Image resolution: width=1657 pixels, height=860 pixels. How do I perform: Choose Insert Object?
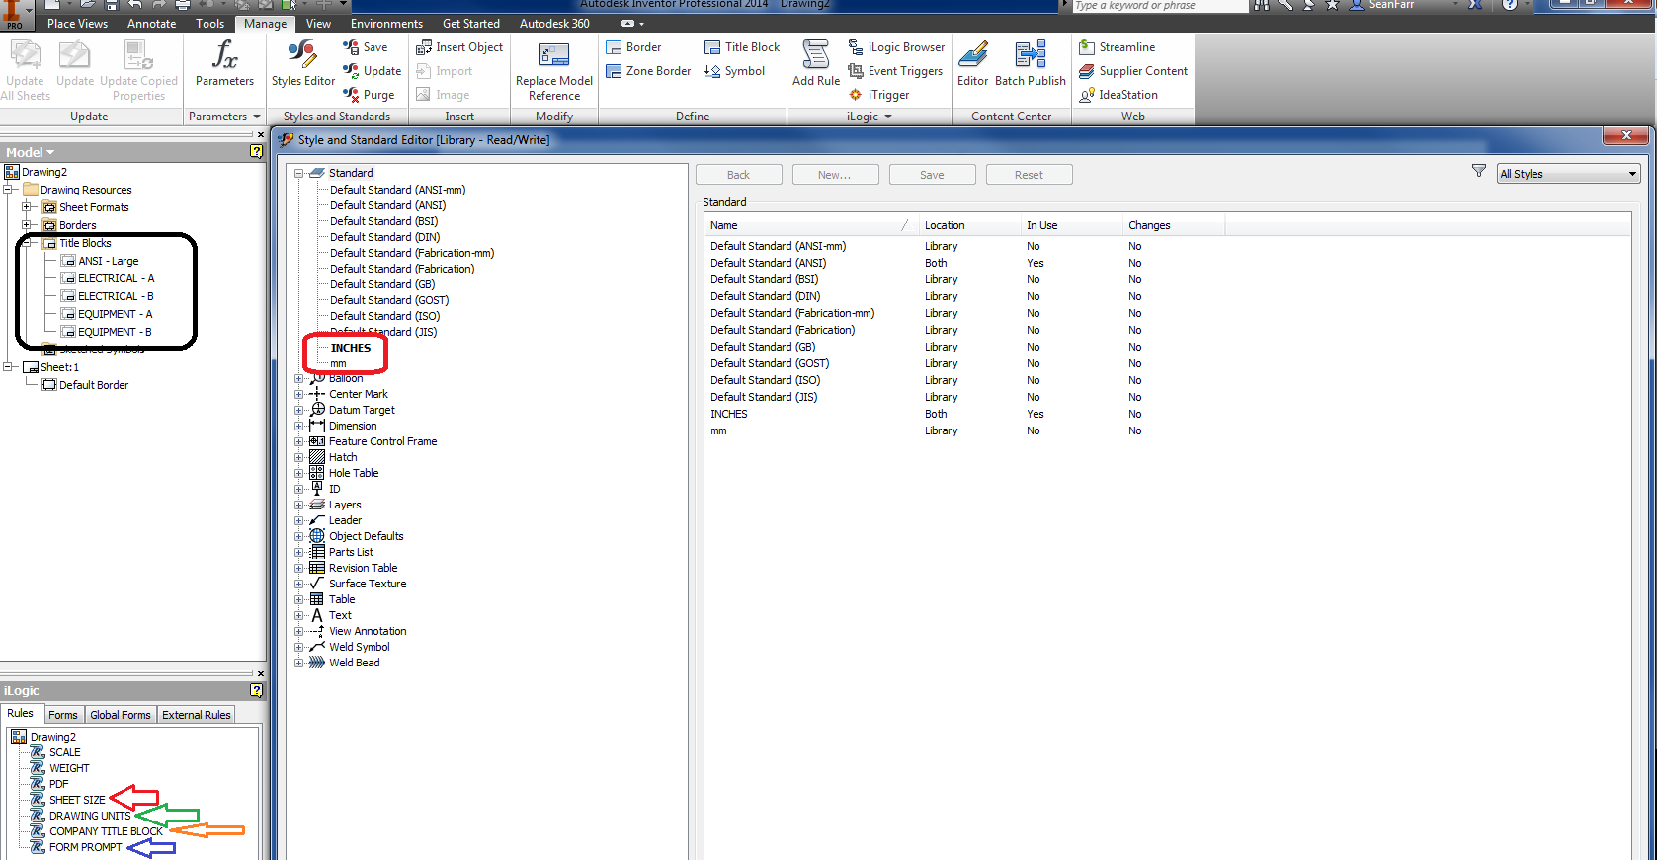(x=459, y=47)
